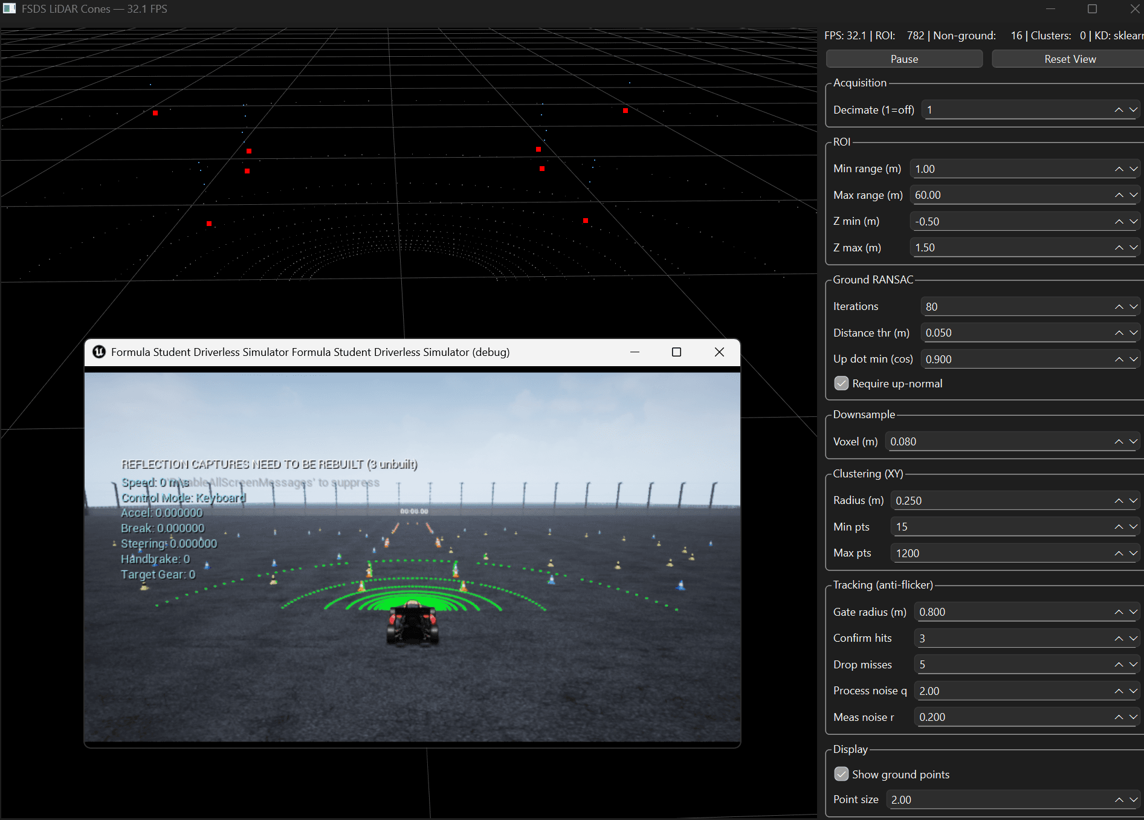Decrease Point size with the down arrow
Screen dimensions: 1144x820
tap(1133, 800)
